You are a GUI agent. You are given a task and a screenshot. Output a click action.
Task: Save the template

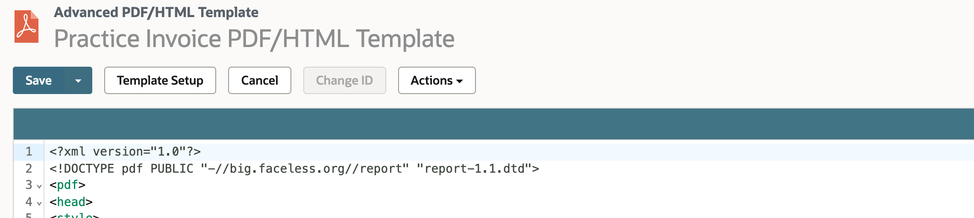(x=39, y=80)
